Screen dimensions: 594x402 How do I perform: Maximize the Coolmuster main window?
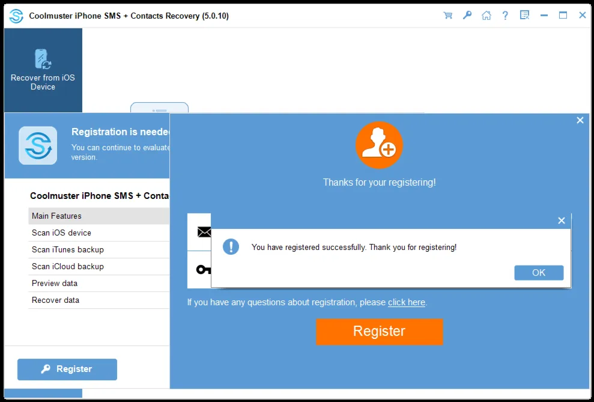click(563, 16)
